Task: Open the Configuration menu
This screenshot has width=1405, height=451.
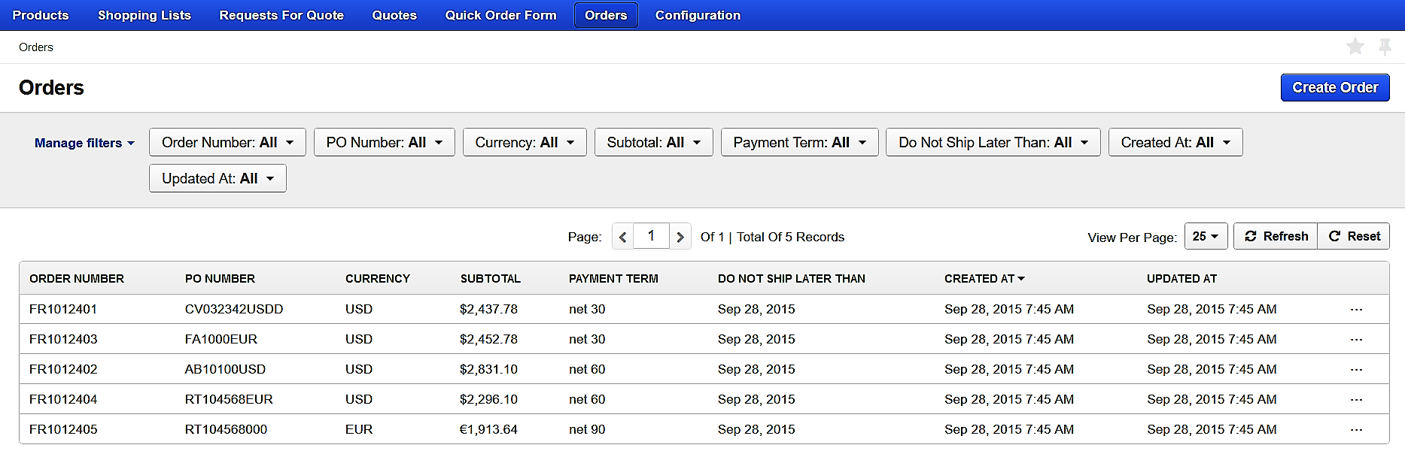Action: (x=698, y=15)
